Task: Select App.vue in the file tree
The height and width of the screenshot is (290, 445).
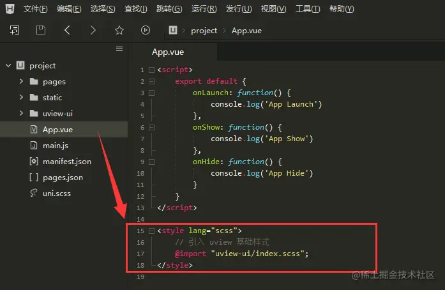Action: point(64,130)
